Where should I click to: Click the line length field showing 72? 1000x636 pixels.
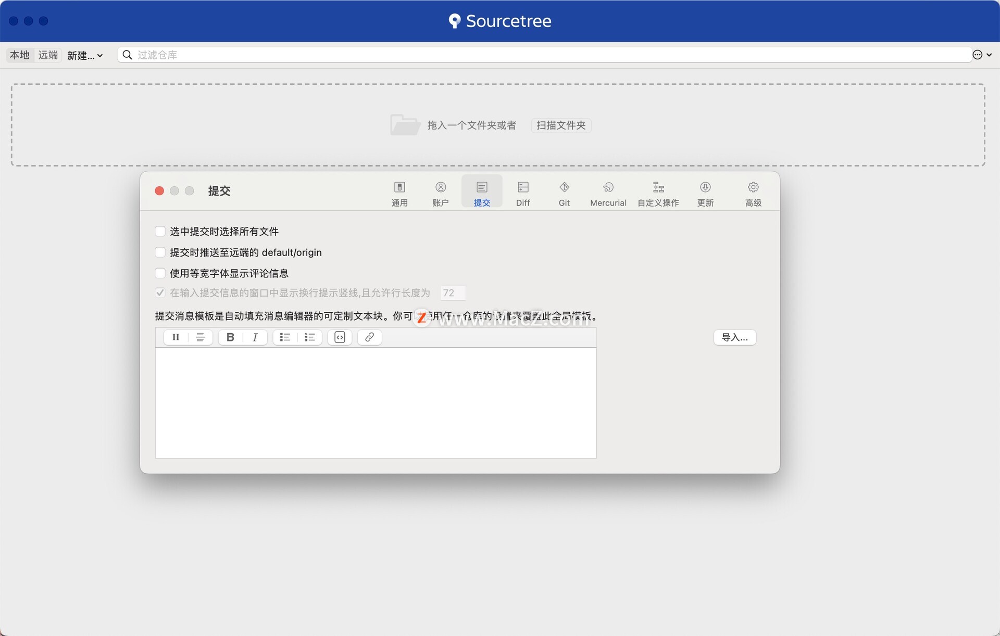(x=453, y=293)
